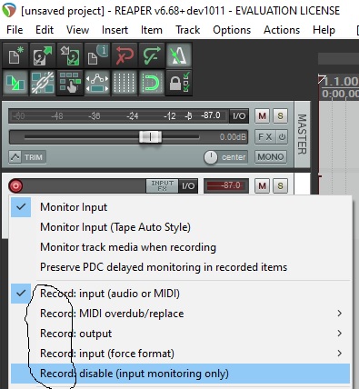Toggle move envelope points with items icon
Screen dimensions: 359x389
pyautogui.click(x=97, y=83)
